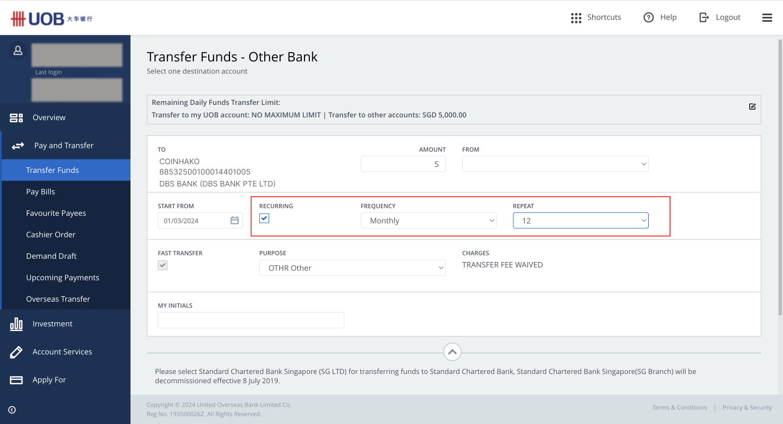The height and width of the screenshot is (424, 783).
Task: Expand Pay and Transfer menu
Action: pos(65,145)
